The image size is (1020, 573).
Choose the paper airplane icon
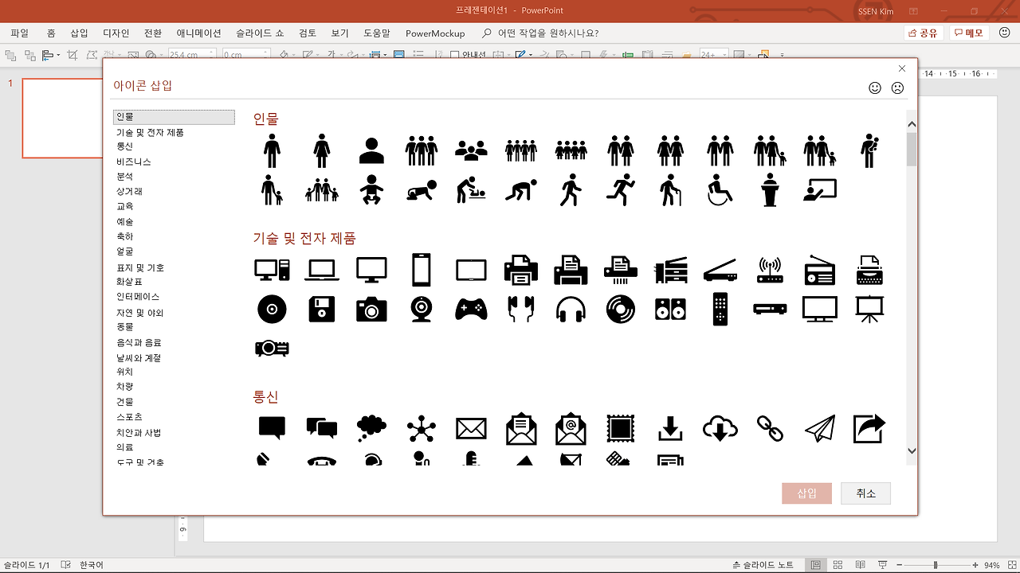coord(819,428)
